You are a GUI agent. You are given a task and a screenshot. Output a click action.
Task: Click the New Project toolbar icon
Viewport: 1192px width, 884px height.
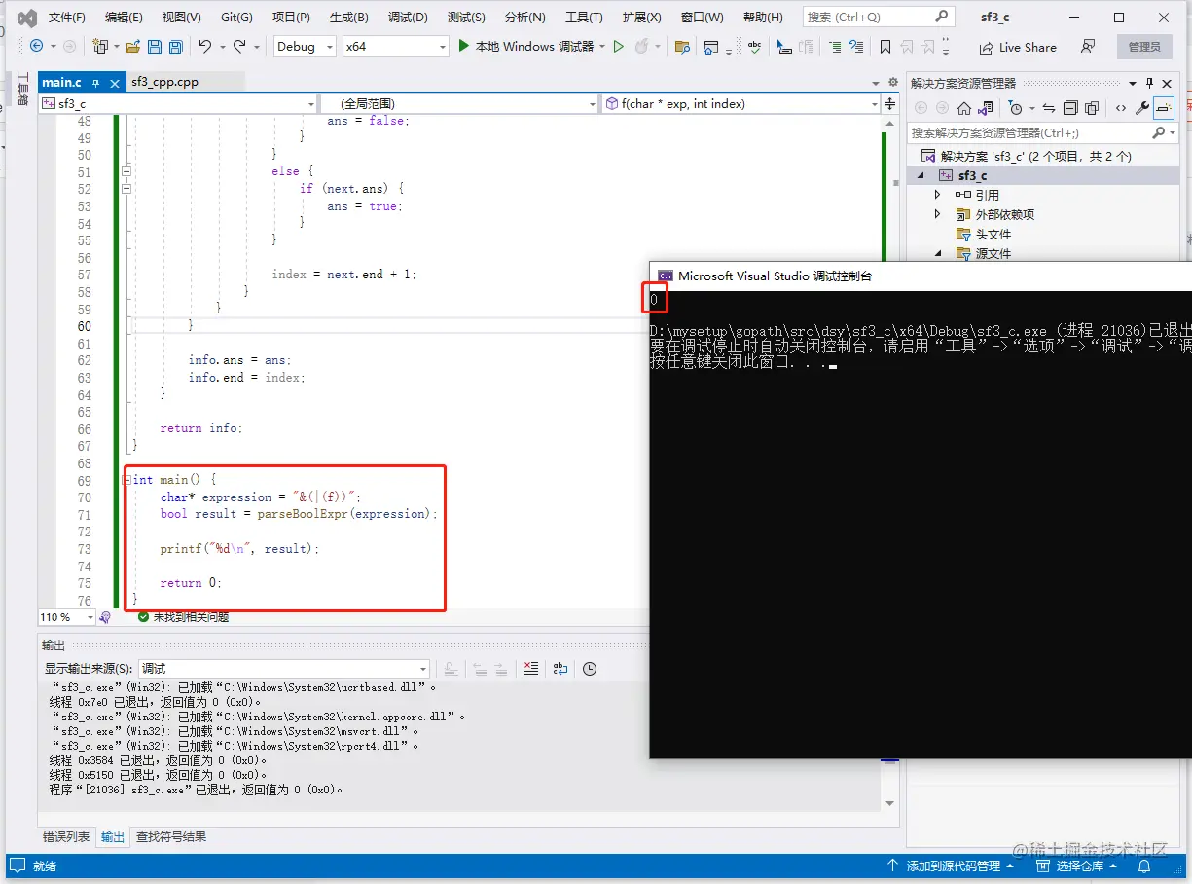pyautogui.click(x=99, y=46)
